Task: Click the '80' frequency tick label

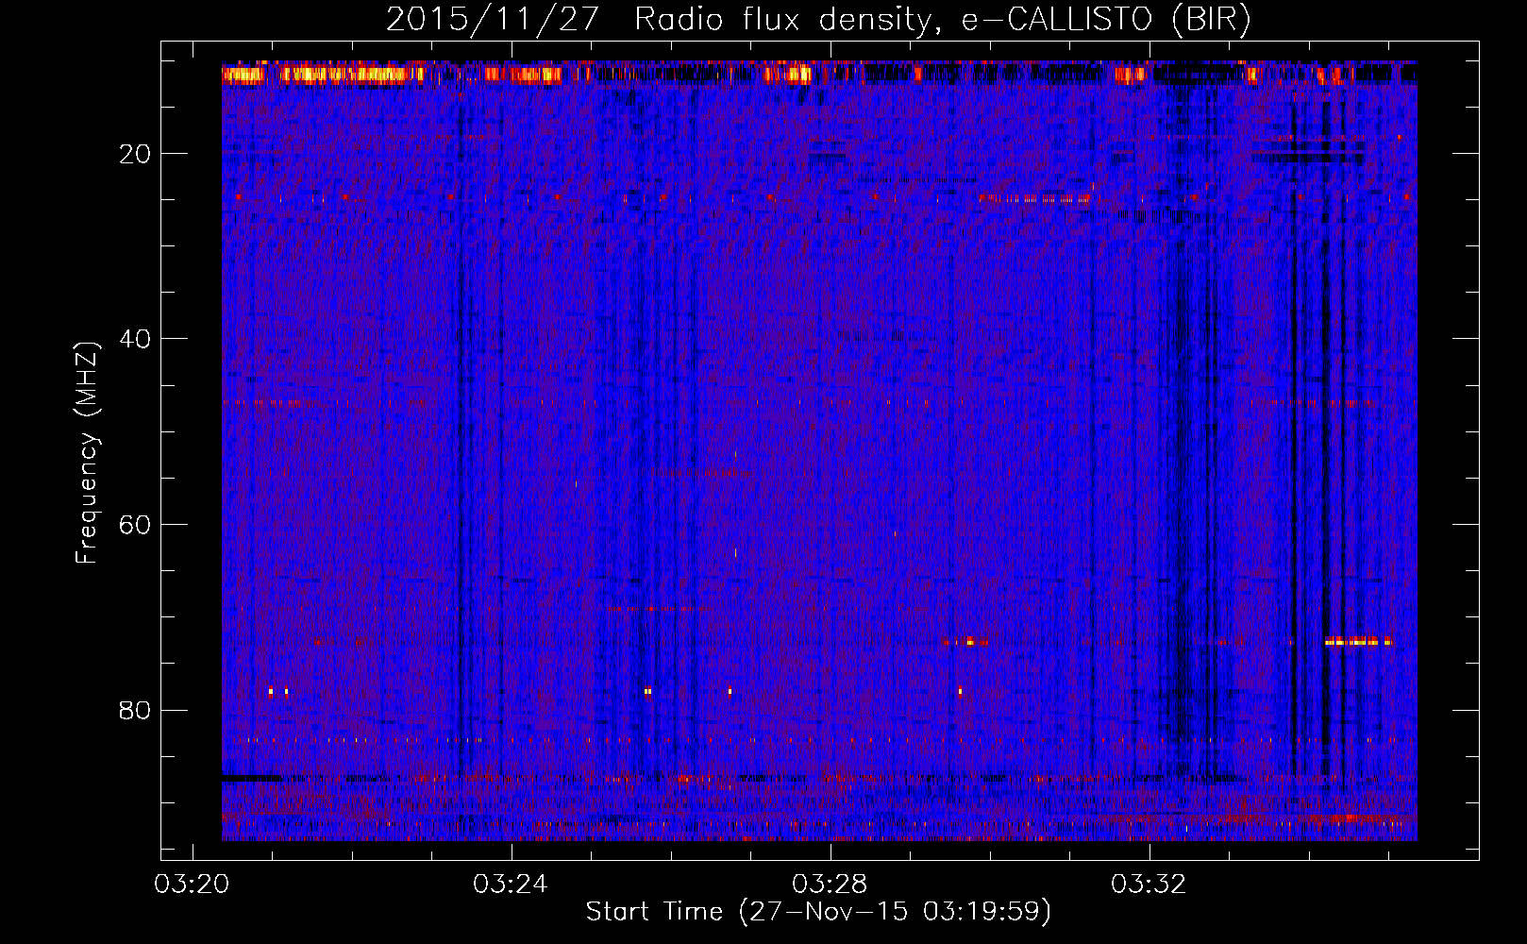Action: point(136,710)
